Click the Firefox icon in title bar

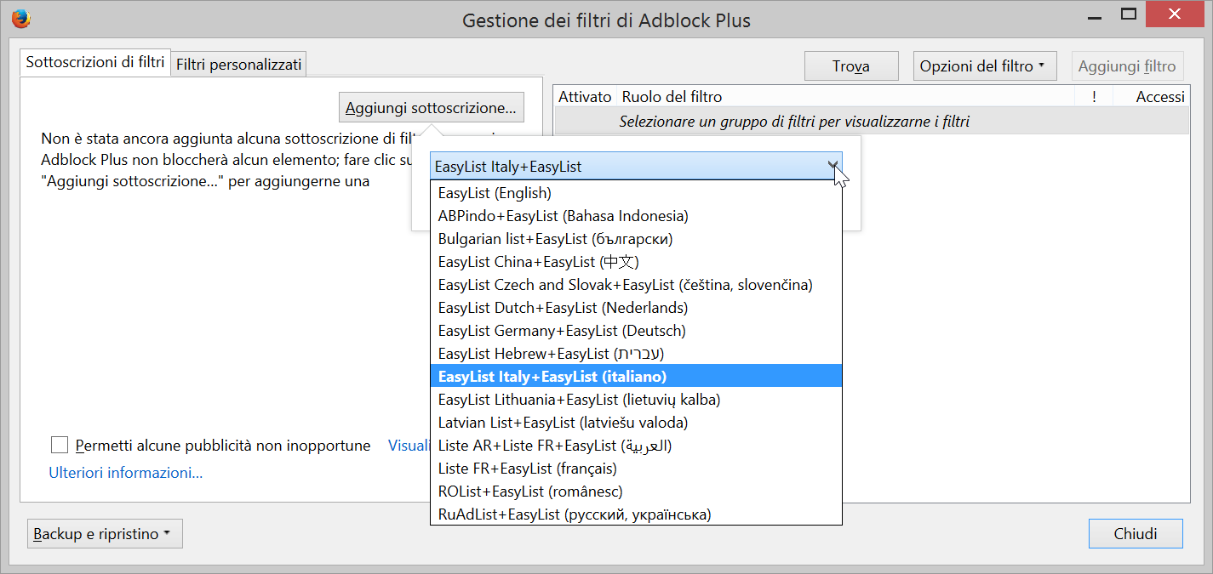pyautogui.click(x=21, y=18)
